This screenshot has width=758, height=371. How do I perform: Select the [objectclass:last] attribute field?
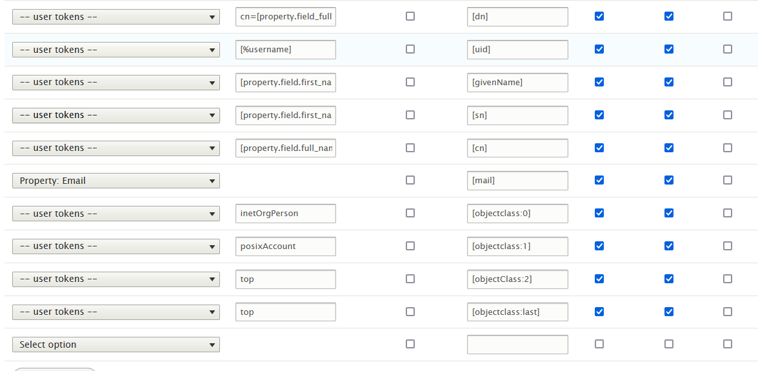point(517,312)
